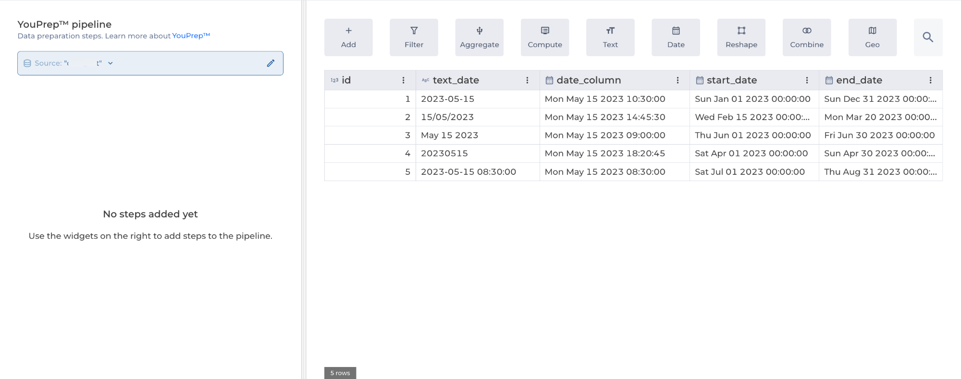This screenshot has width=961, height=379.
Task: Click the 5 rows counter badge
Action: [340, 373]
